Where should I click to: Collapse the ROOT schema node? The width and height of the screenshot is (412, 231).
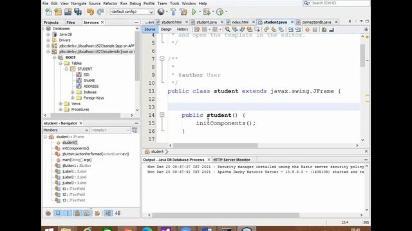tap(54, 57)
